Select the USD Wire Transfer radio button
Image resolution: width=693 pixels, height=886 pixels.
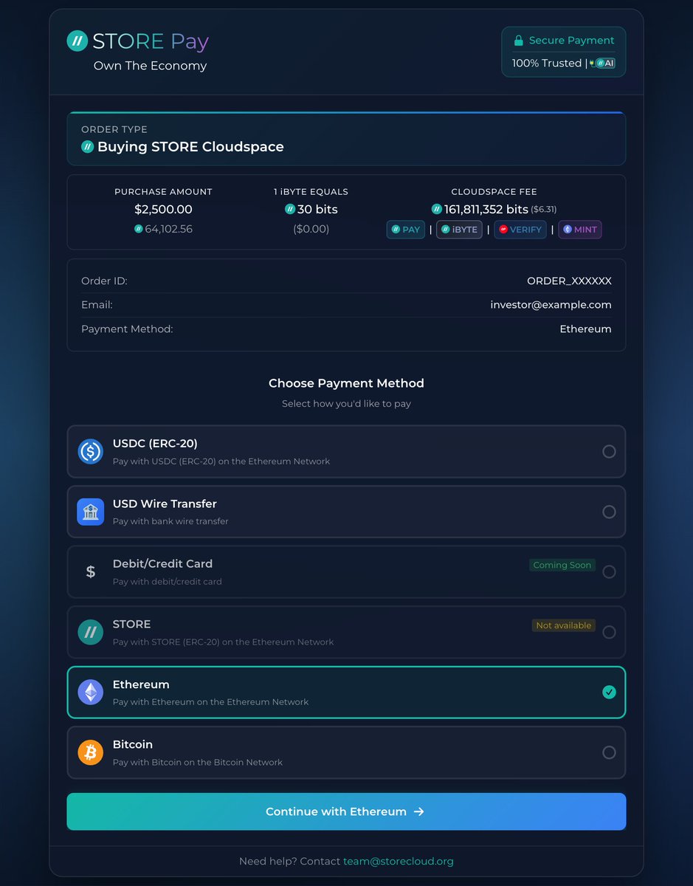[x=609, y=512]
